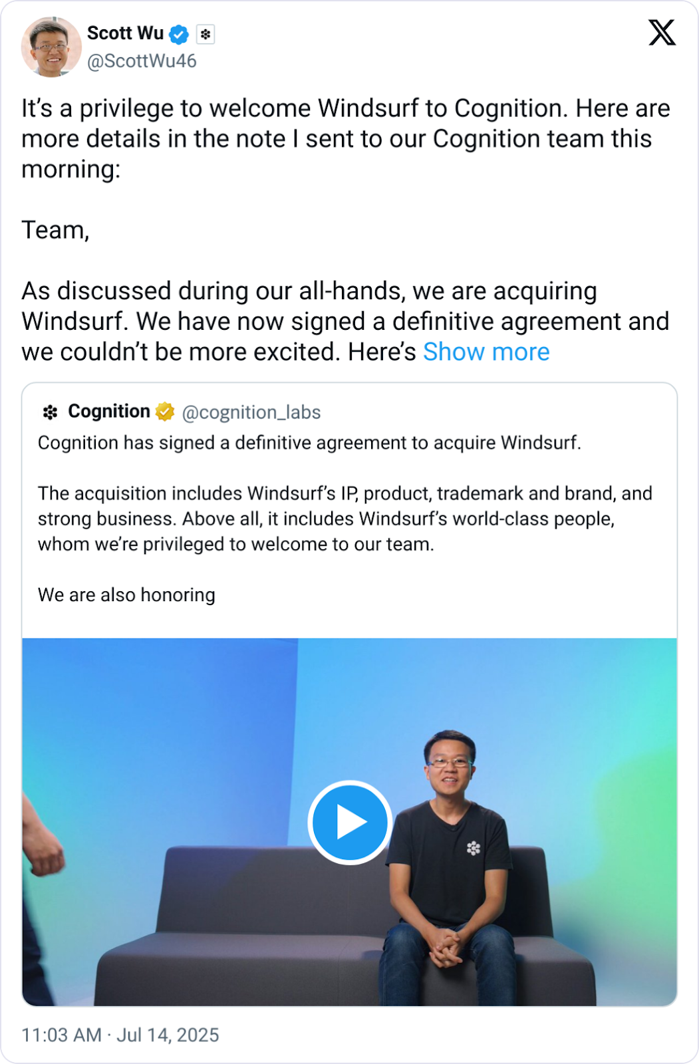The image size is (699, 1064).
Task: Click the Cognition affiliation badge beside Scott Wu
Action: point(206,34)
